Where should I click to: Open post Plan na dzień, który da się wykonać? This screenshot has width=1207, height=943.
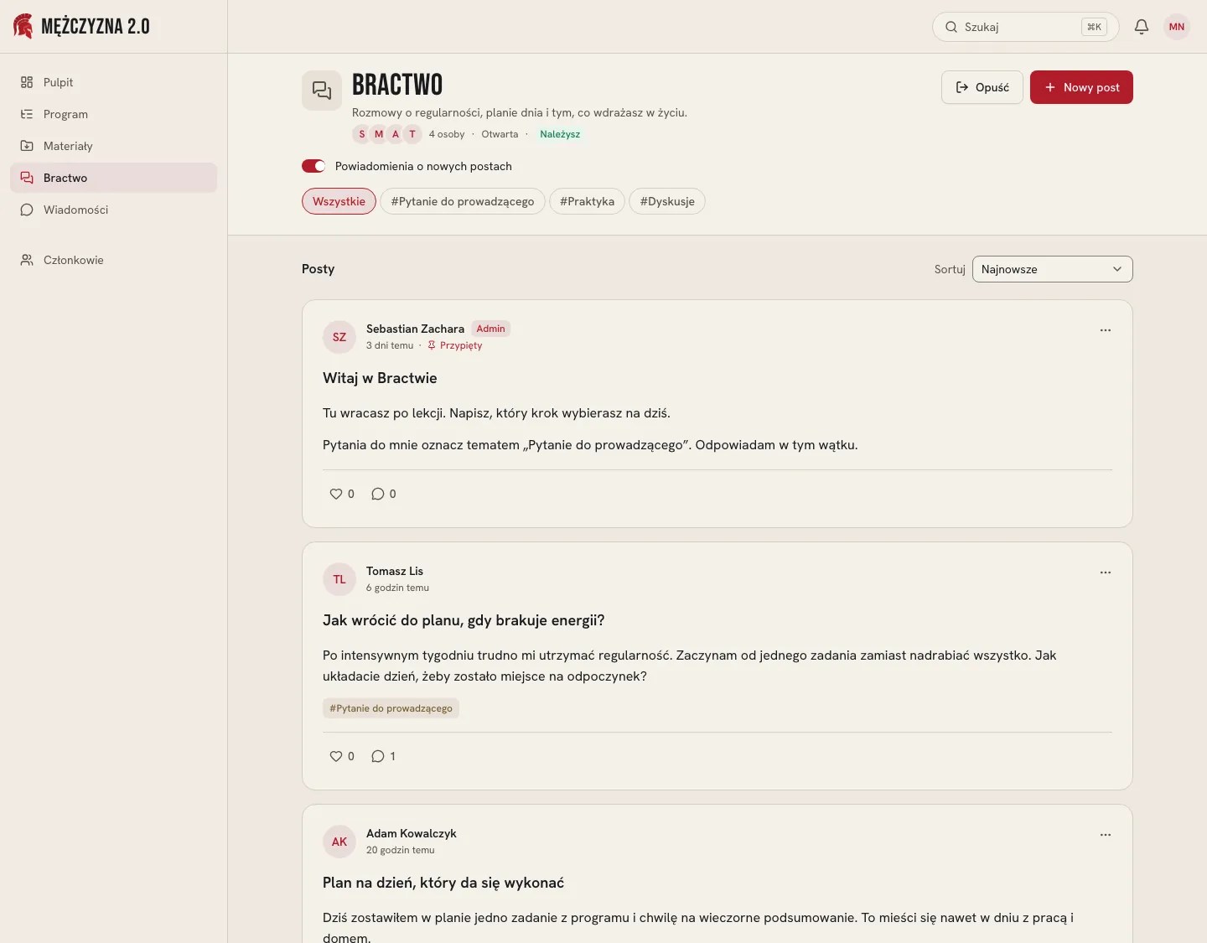(x=443, y=883)
